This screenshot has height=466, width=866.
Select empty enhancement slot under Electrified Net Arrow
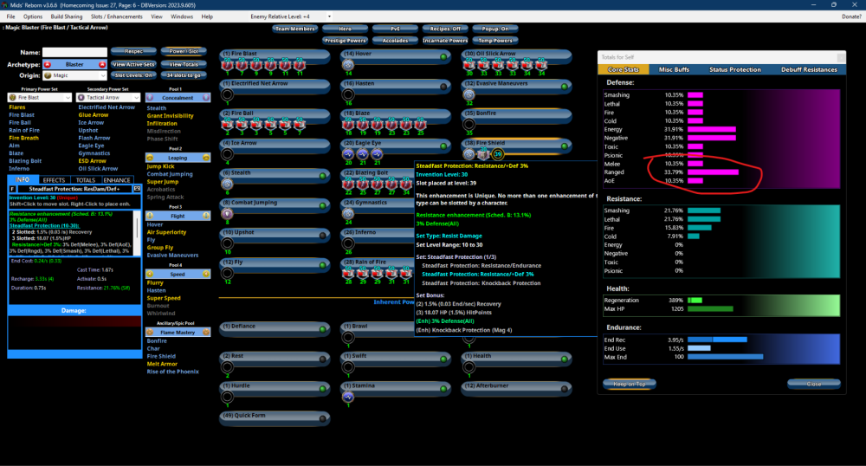click(227, 94)
